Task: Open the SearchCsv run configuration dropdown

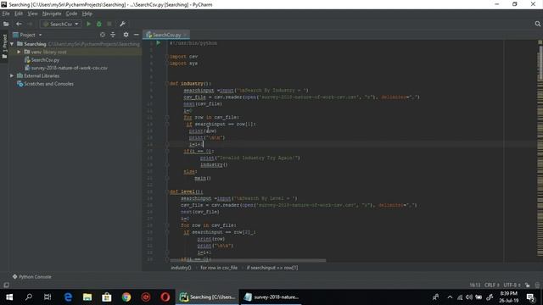Action: (x=60, y=24)
